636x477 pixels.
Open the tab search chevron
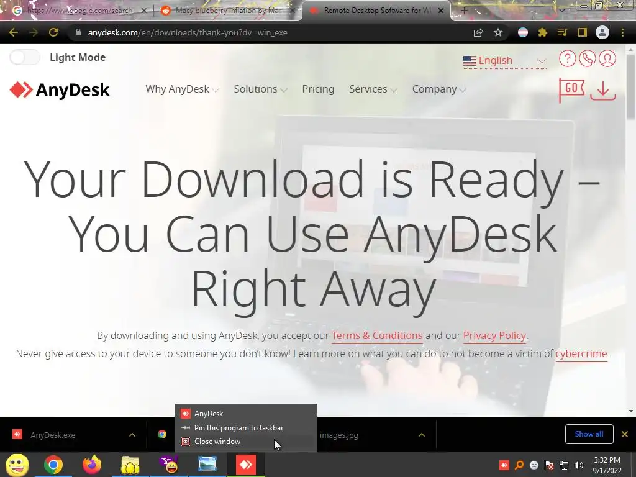561,10
